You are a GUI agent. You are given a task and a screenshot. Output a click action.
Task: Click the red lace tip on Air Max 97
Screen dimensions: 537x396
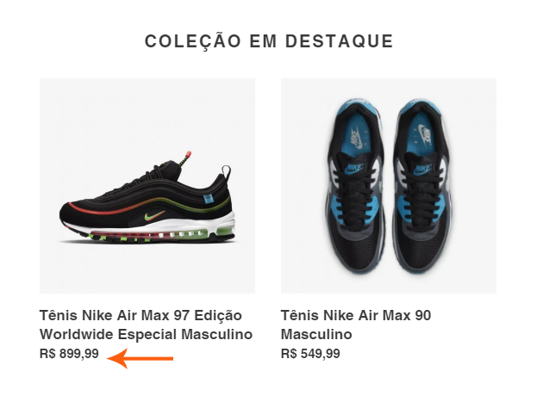[187, 156]
